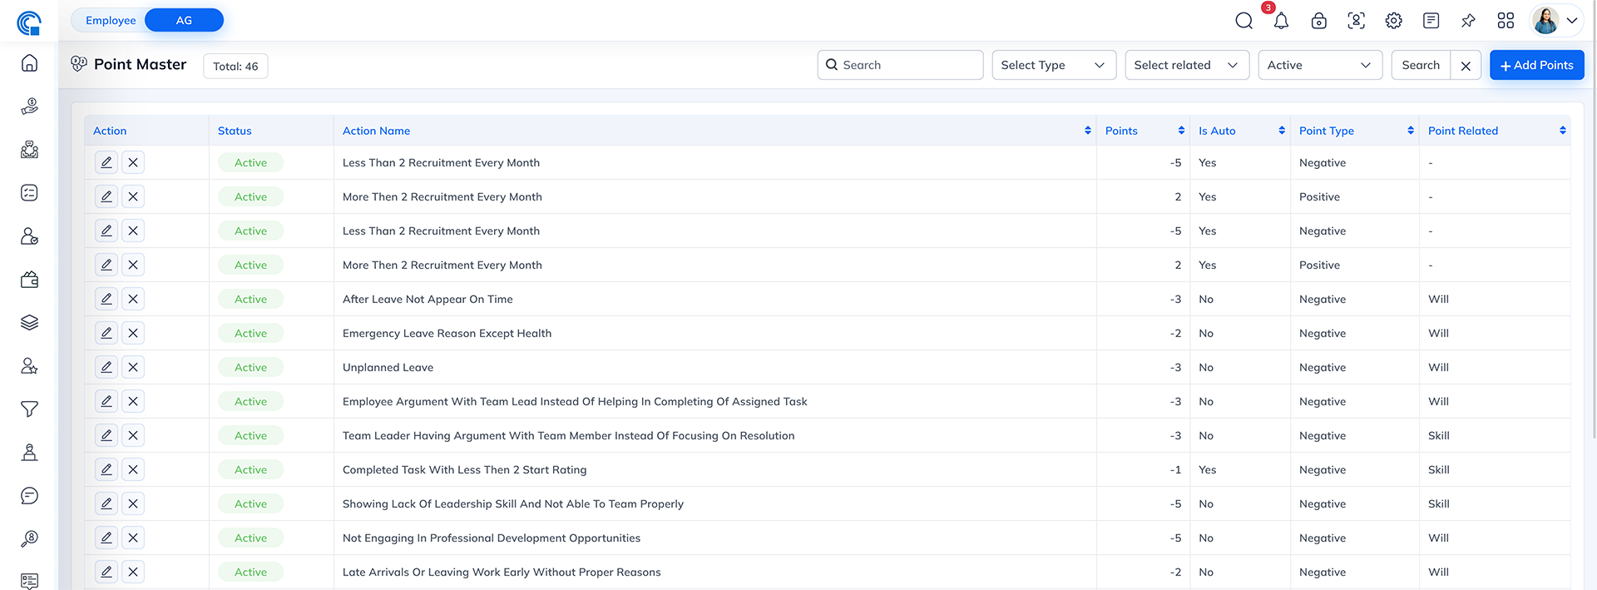This screenshot has width=1597, height=590.
Task: Click the notification bell icon
Action: pos(1281,21)
